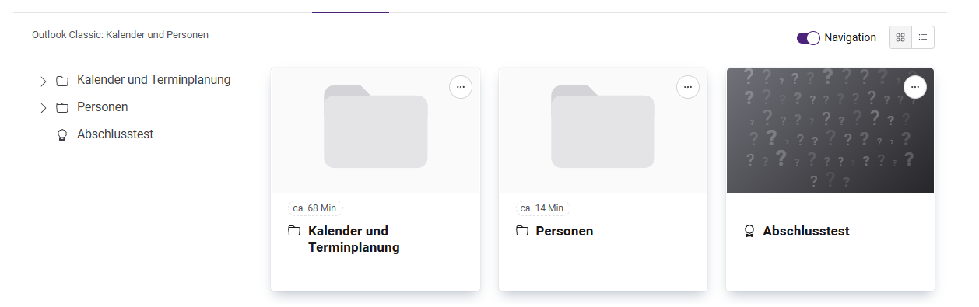Screen dimensions: 979x307
Task: Select Abschlusstest in navigation tree
Action: [x=115, y=134]
